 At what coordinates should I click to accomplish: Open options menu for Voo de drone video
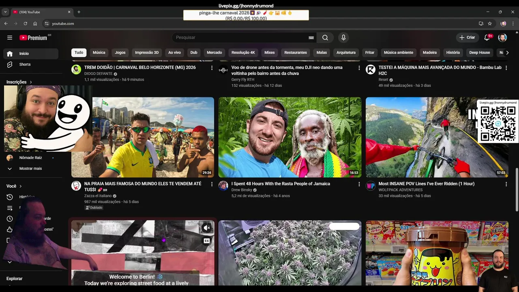(x=359, y=68)
